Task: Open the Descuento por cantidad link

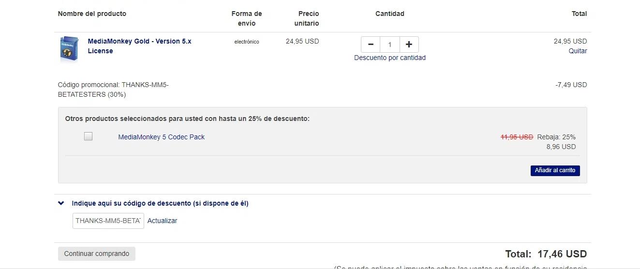Action: (389, 58)
